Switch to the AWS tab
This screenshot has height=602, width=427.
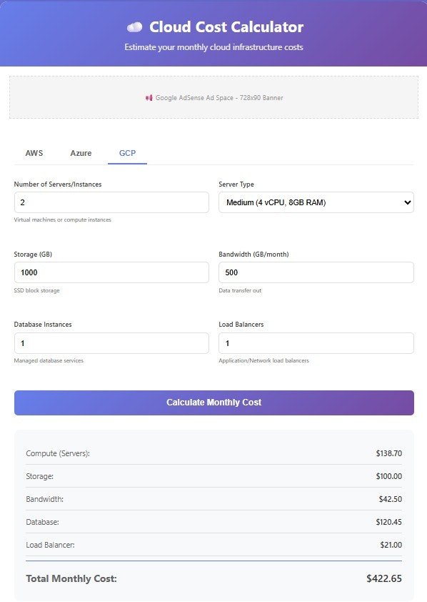click(x=34, y=153)
